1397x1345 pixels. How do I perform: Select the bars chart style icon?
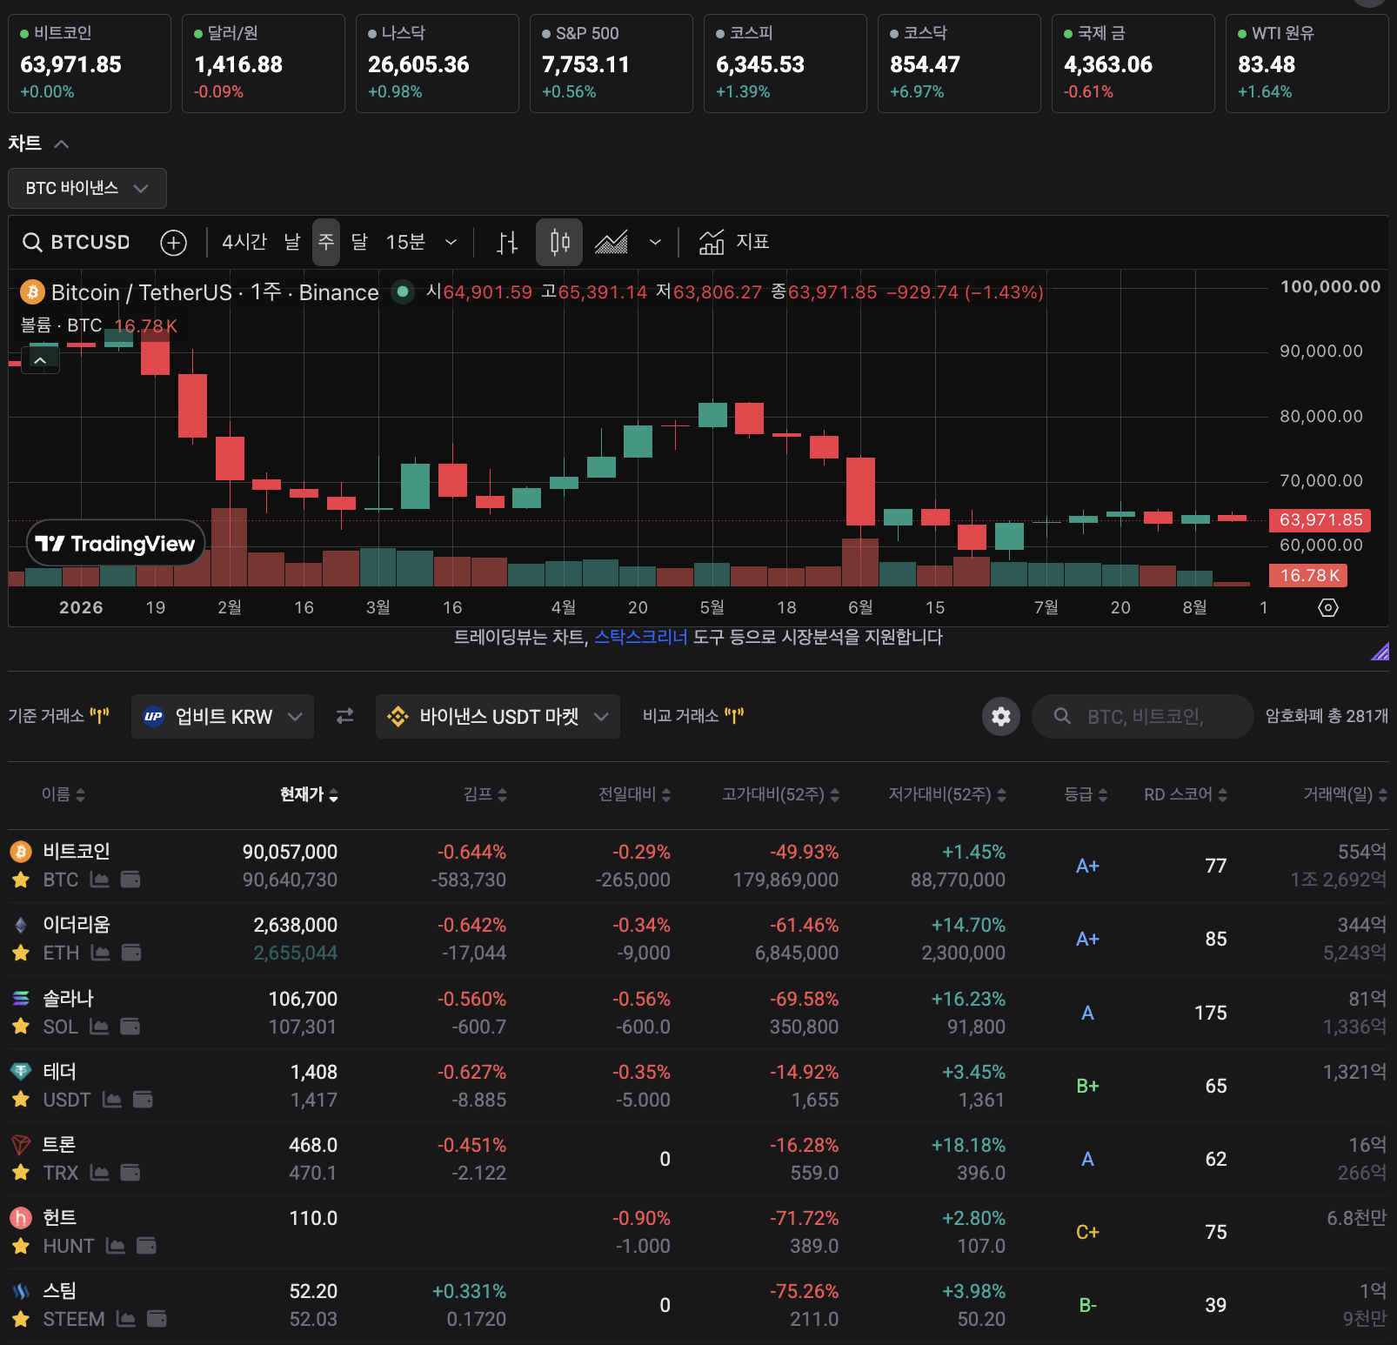pos(507,243)
